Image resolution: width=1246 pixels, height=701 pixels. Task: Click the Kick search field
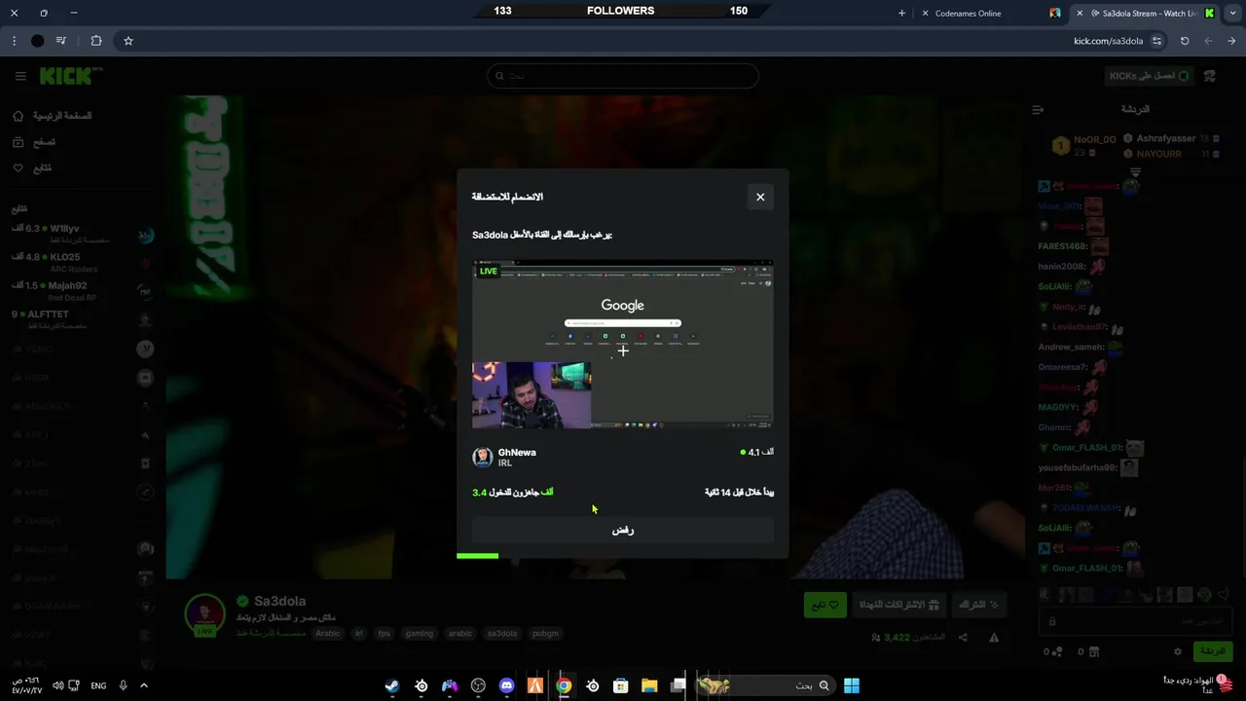(623, 76)
